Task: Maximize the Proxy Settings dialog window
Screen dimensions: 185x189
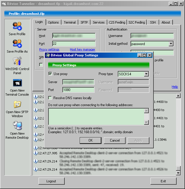Action: [x=145, y=55]
